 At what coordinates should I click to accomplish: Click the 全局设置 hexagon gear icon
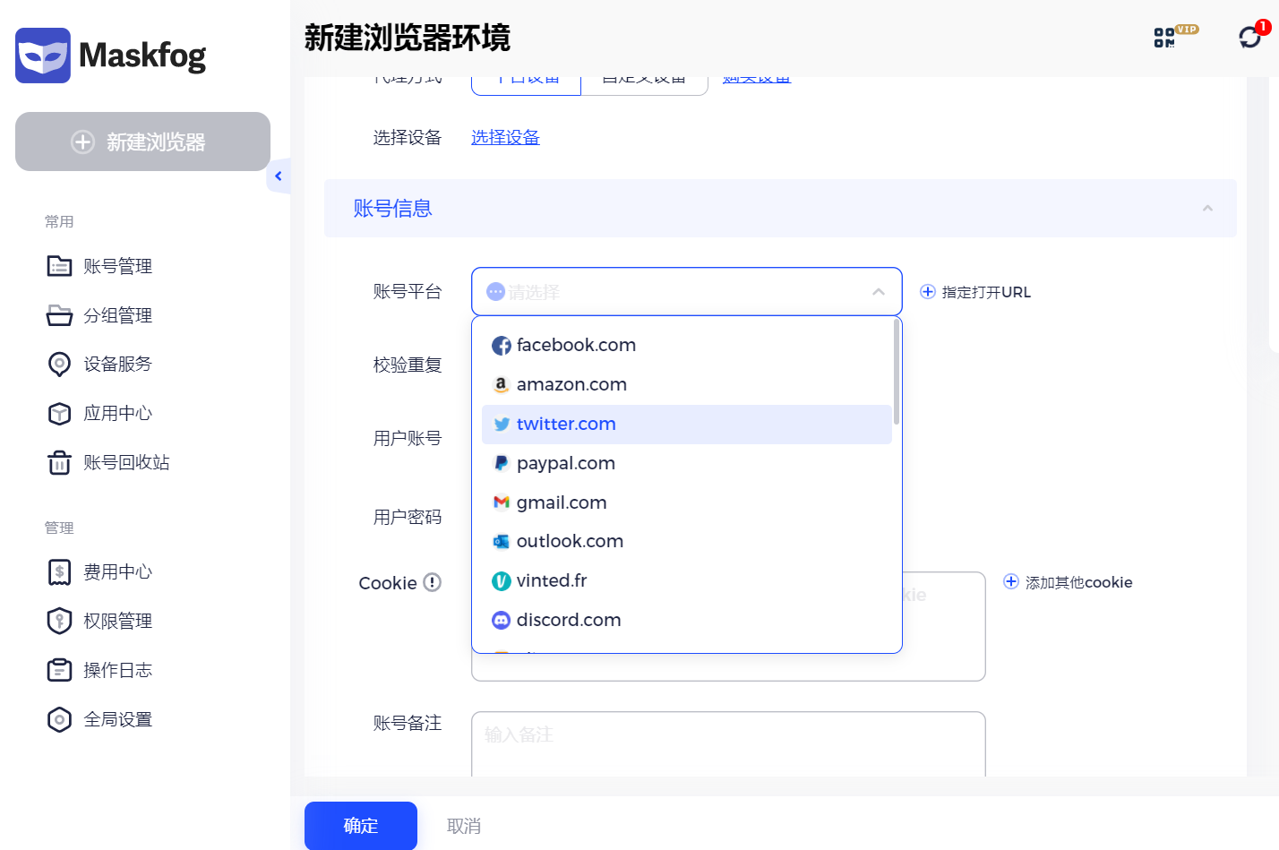click(59, 719)
